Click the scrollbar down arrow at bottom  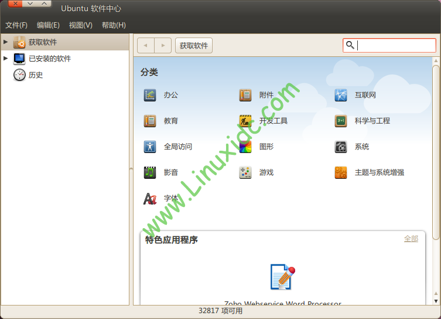[436, 301]
